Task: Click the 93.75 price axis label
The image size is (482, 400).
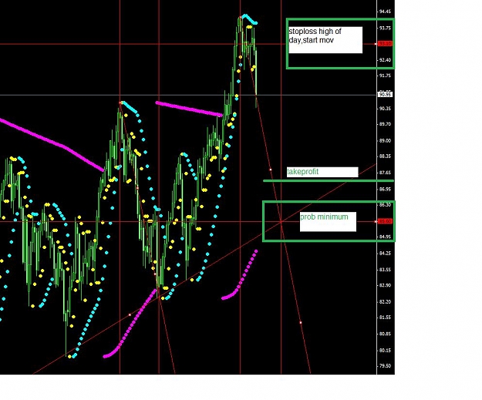Action: point(385,28)
